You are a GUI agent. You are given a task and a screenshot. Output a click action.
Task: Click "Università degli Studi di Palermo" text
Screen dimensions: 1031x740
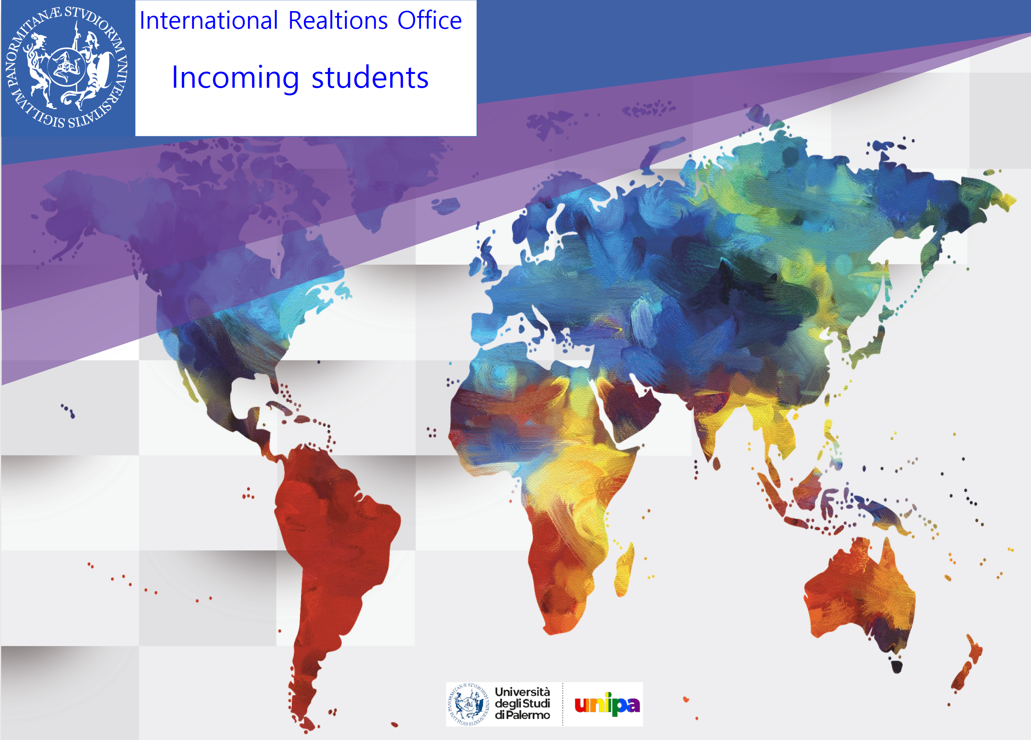522,704
